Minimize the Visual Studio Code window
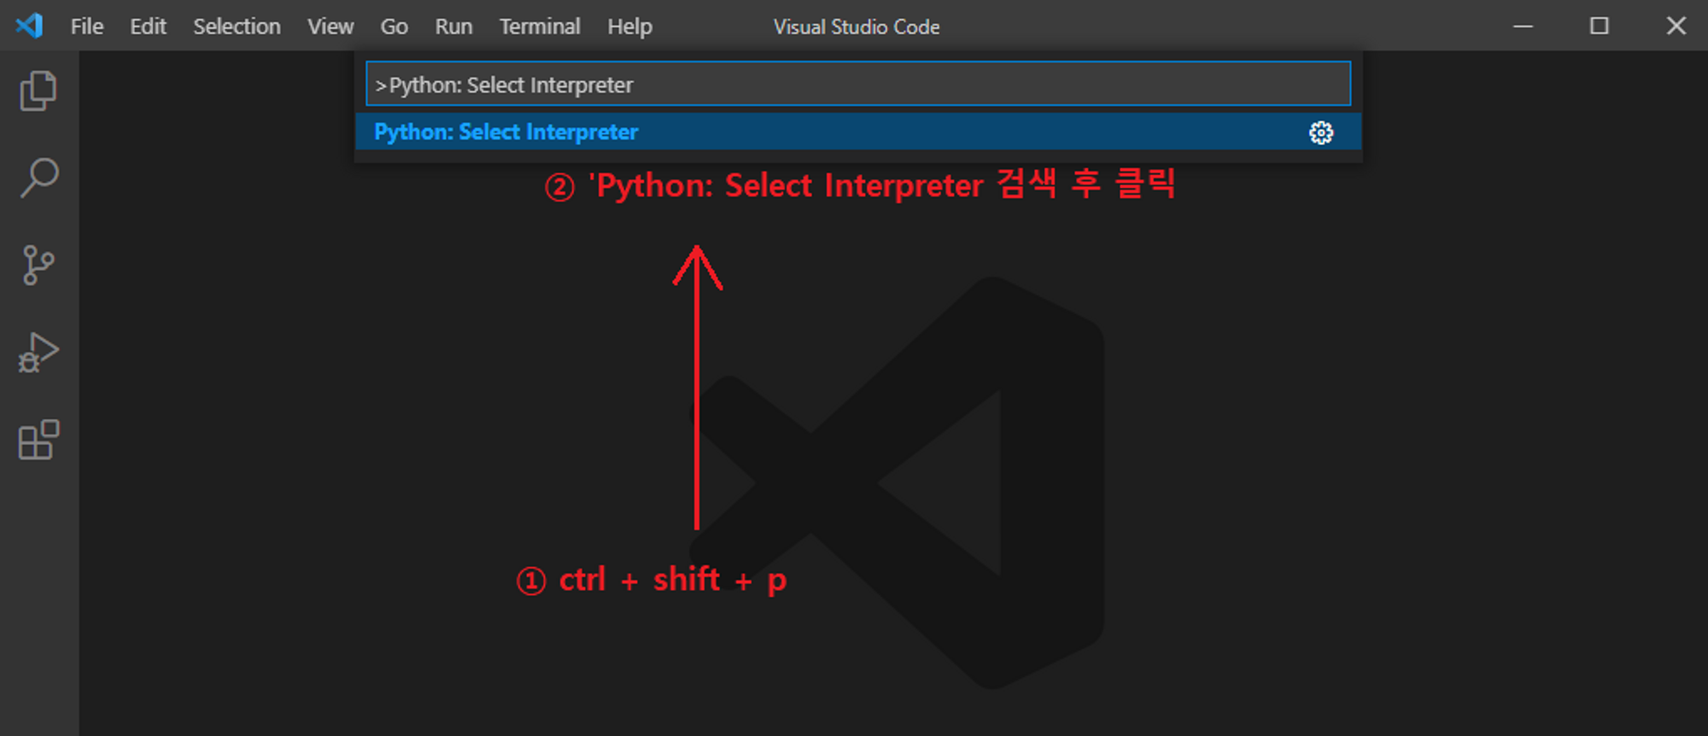 pyautogui.click(x=1523, y=26)
